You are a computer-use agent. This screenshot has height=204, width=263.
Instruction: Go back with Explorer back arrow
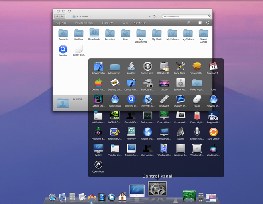click(x=57, y=16)
